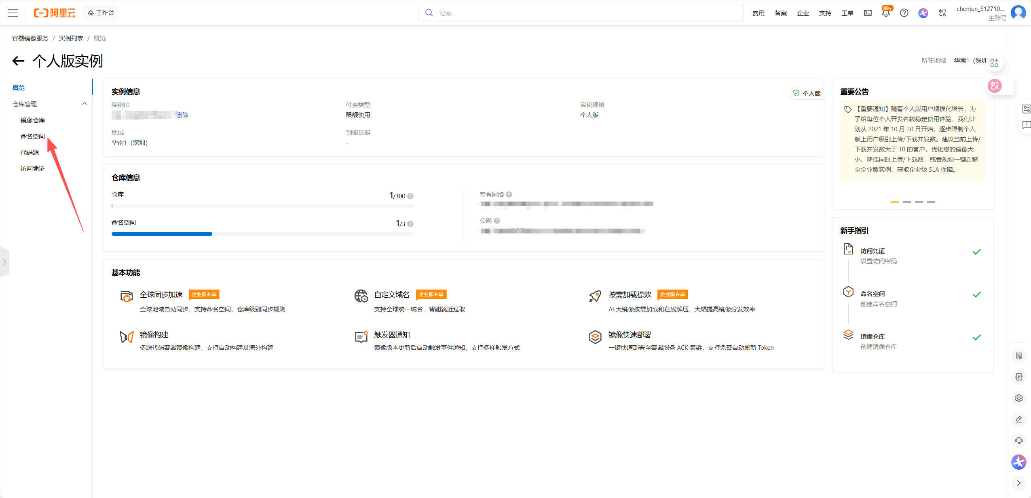Expand the left collapsed side panel arrow
This screenshot has height=498, width=1031.
(4, 262)
